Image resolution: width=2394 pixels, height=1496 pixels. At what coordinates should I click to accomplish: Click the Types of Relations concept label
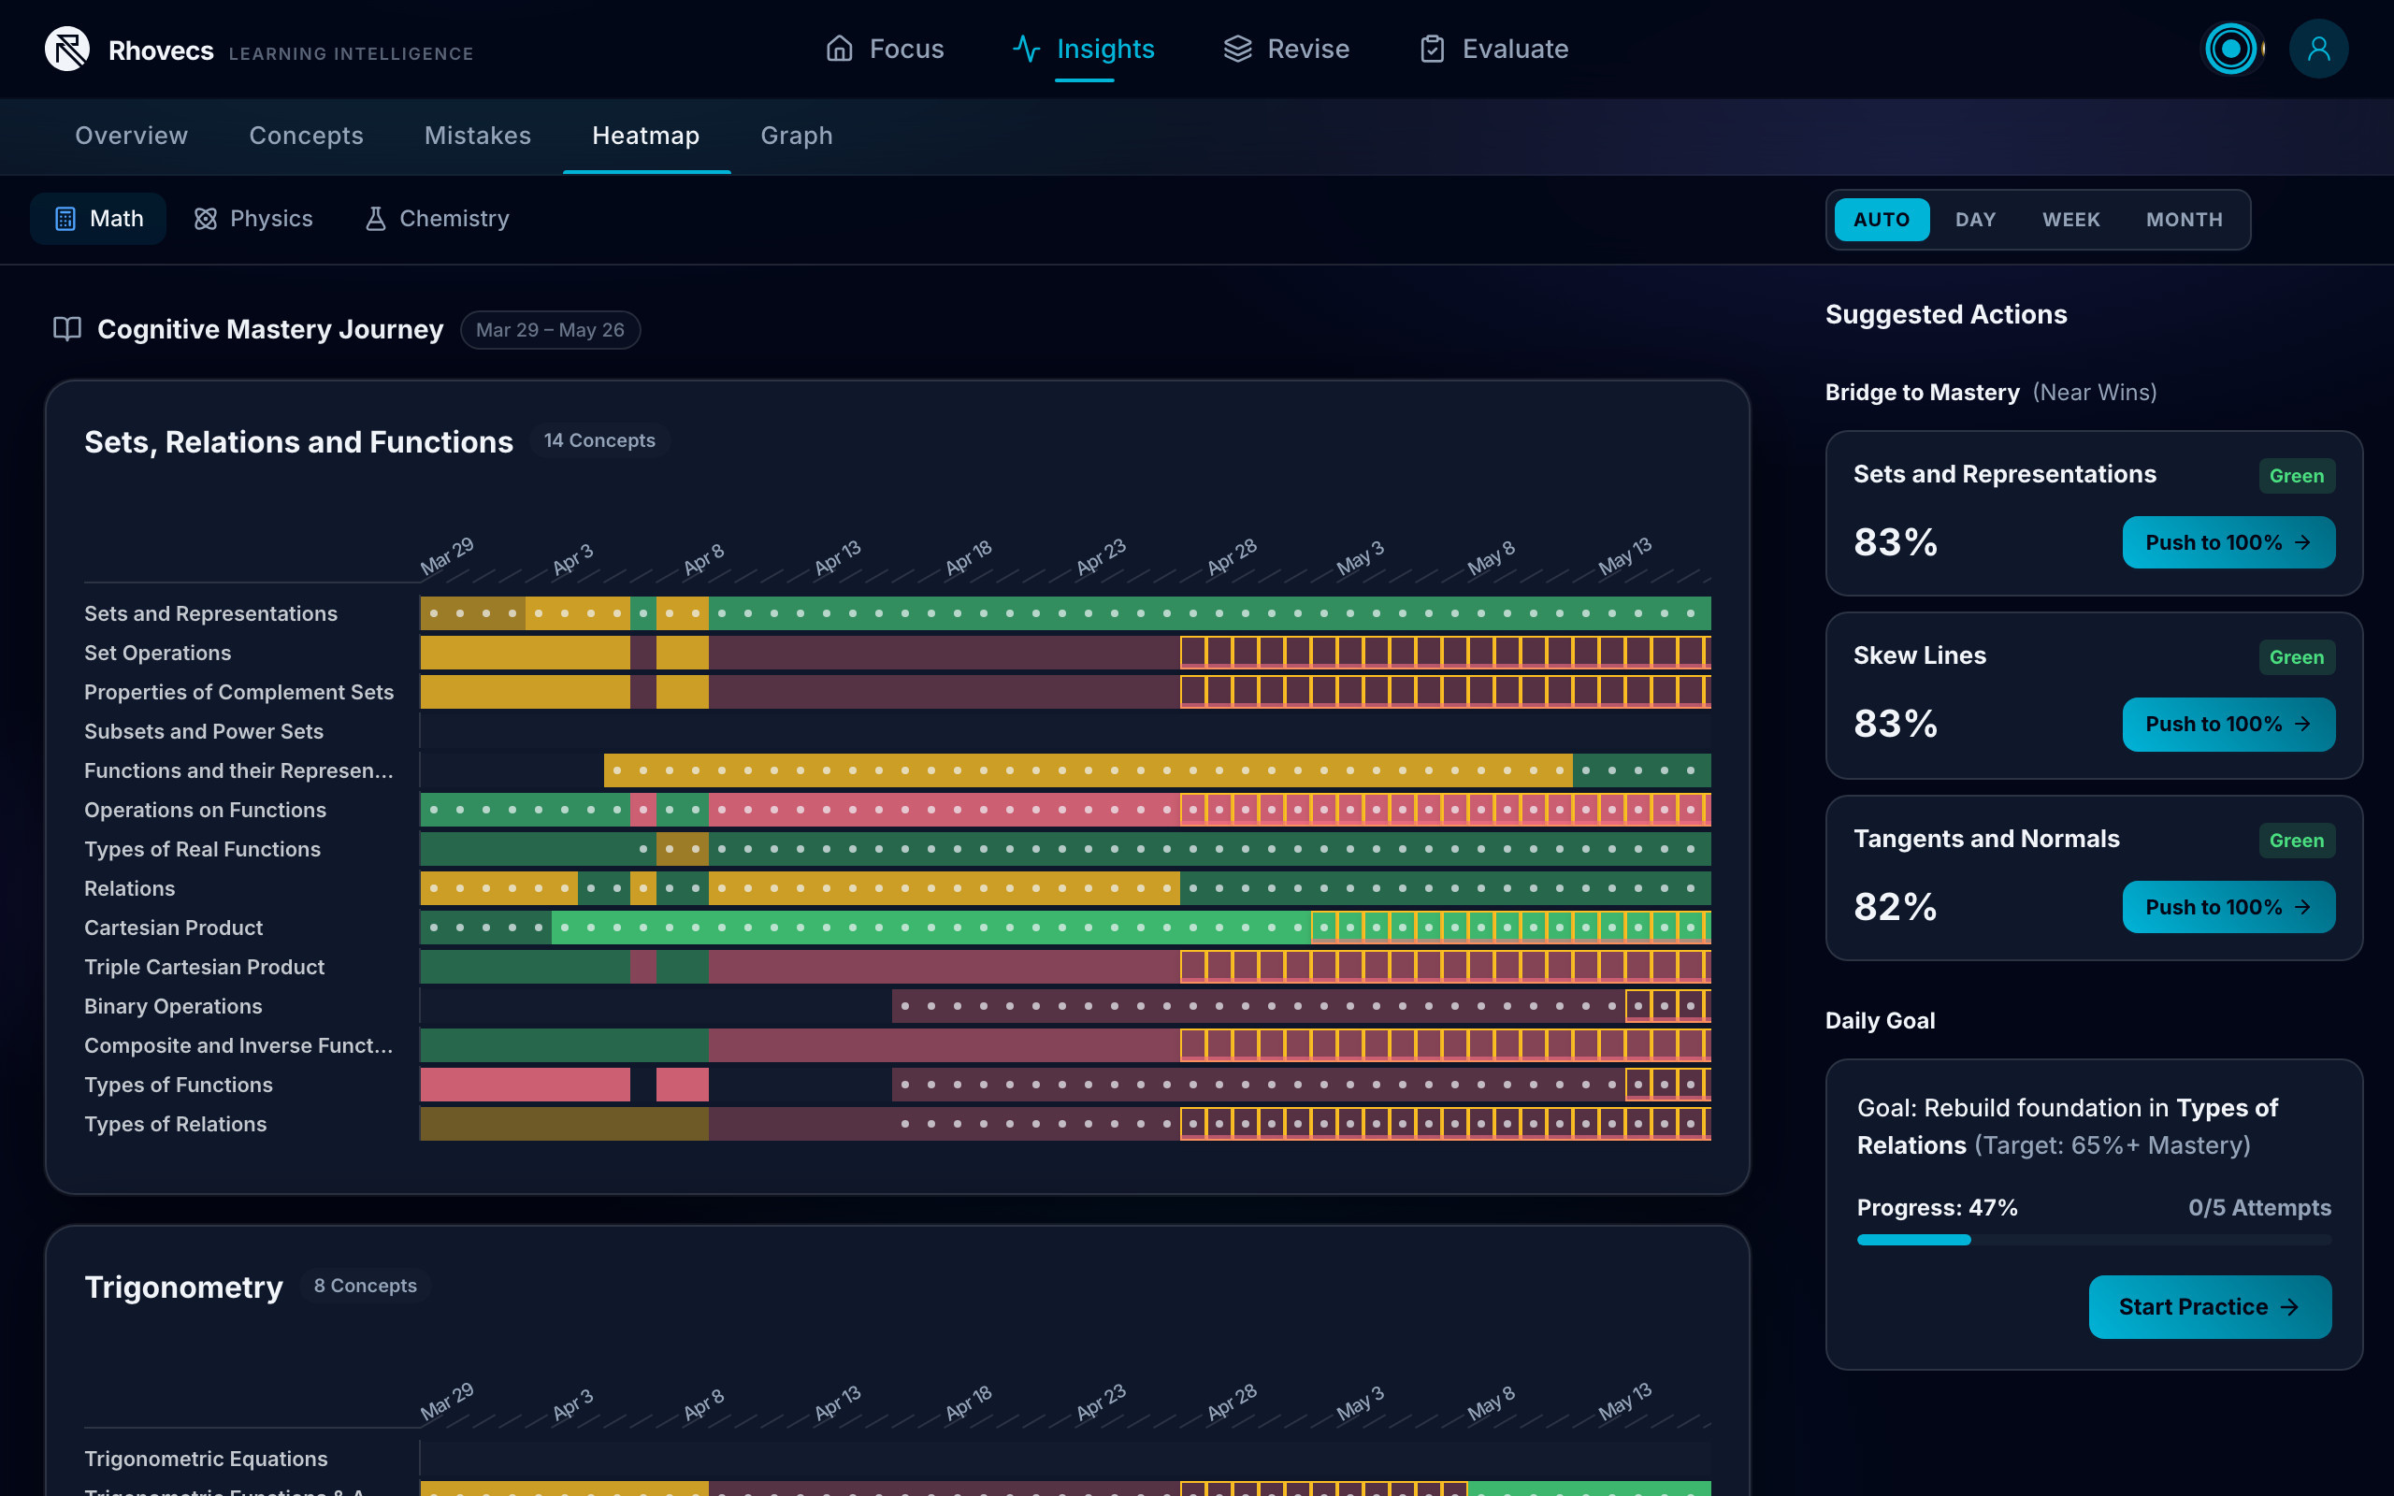(175, 1124)
